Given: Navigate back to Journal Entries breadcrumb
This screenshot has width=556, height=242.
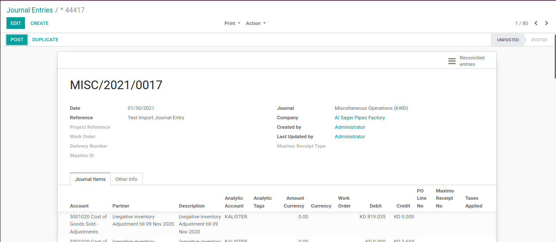Looking at the screenshot, I should click(30, 10).
